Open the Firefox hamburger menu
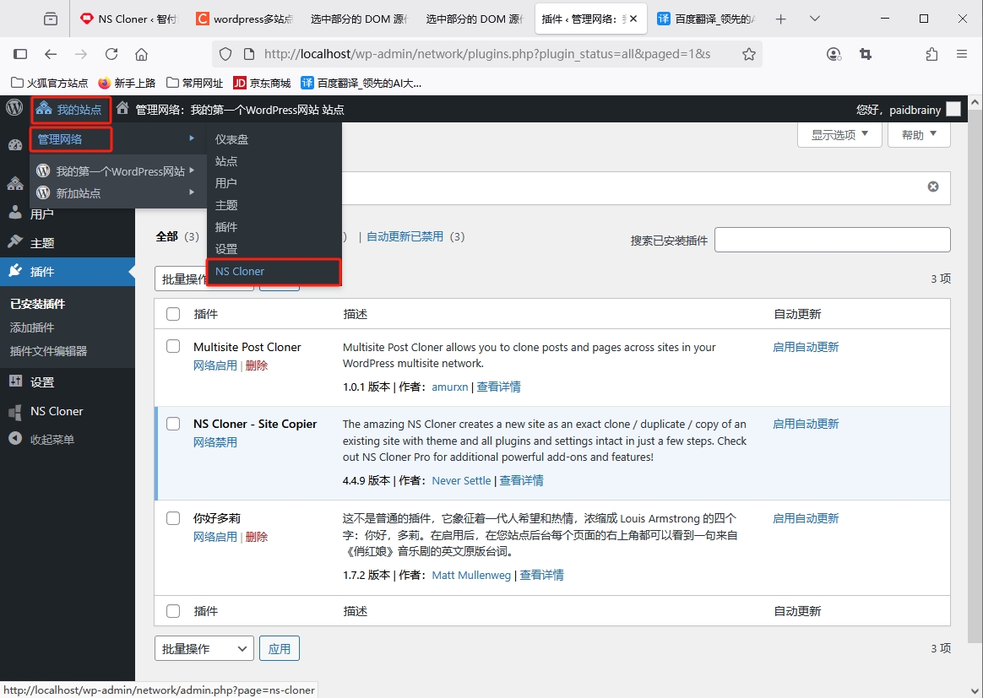Viewport: 983px width, 698px height. 962,55
